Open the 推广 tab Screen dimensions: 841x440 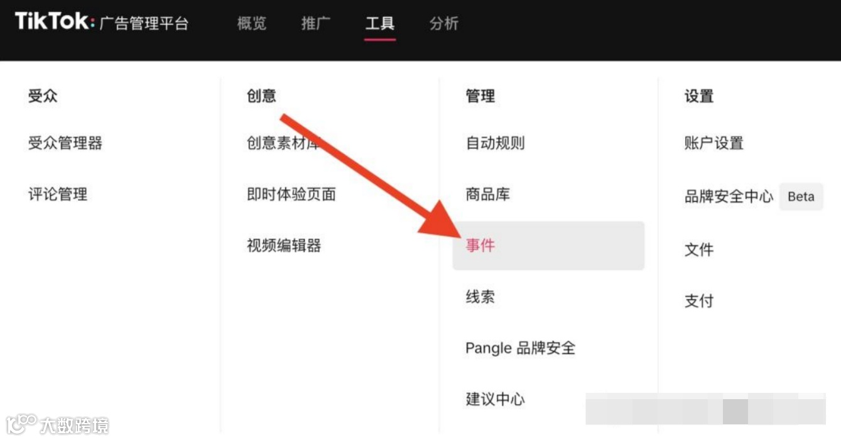pyautogui.click(x=316, y=24)
